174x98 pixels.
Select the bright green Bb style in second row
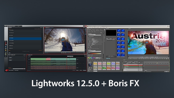point(104,68)
